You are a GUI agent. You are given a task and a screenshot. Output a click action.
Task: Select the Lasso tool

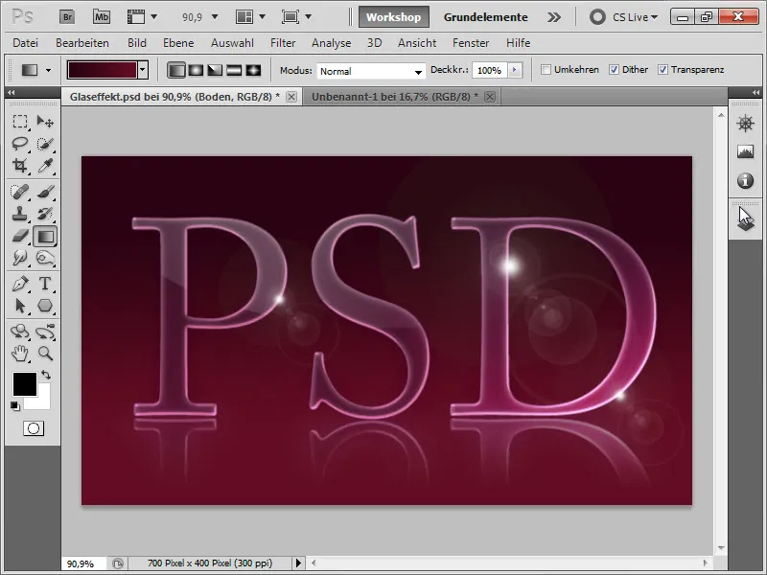tap(20, 144)
